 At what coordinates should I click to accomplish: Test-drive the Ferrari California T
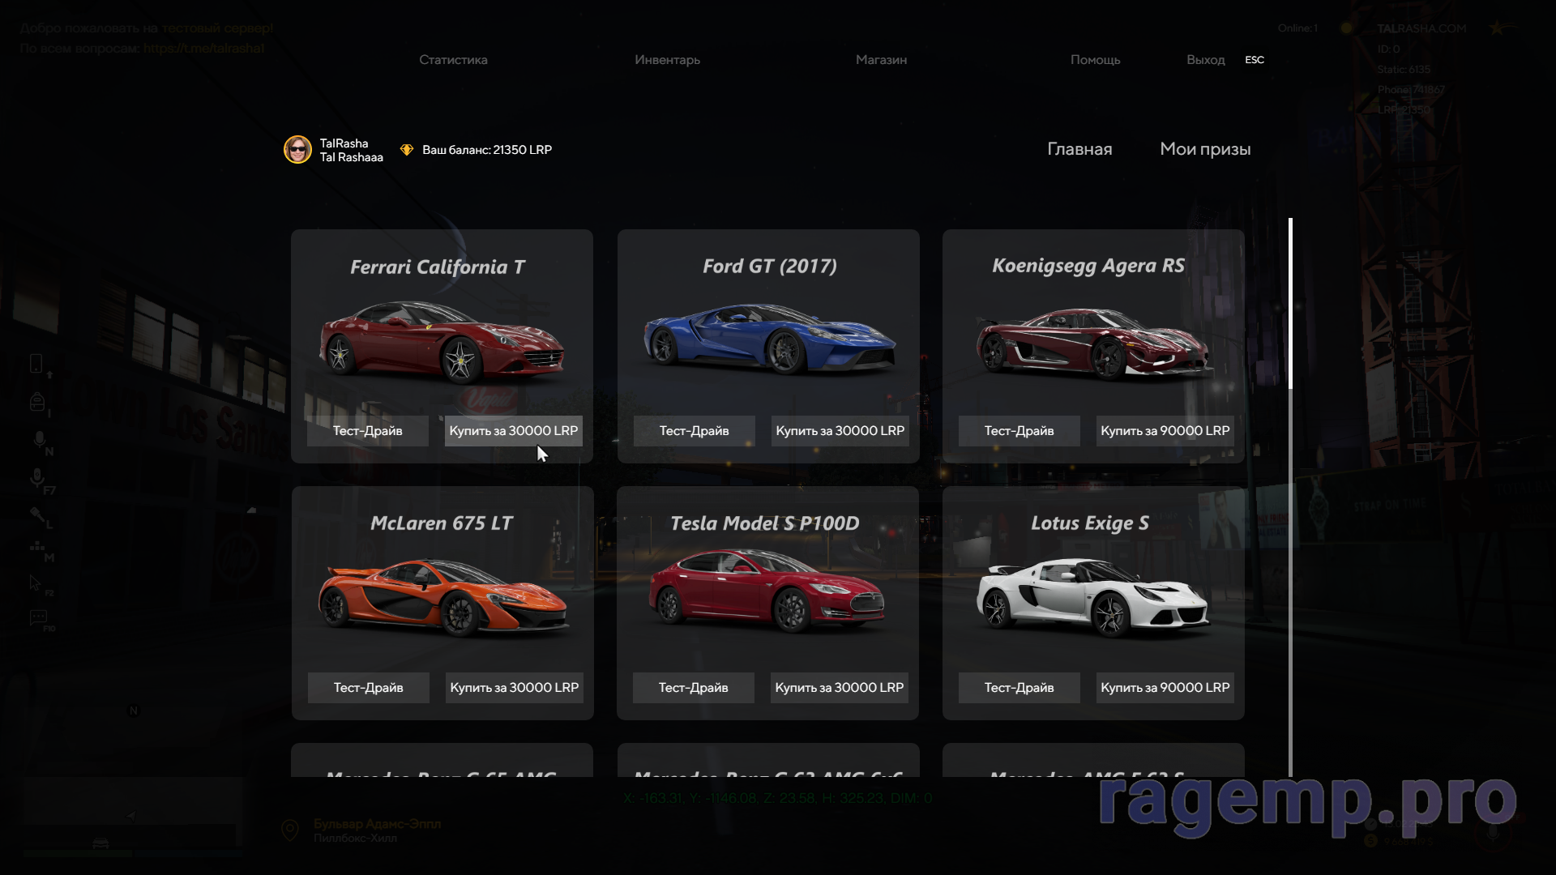[x=367, y=431]
